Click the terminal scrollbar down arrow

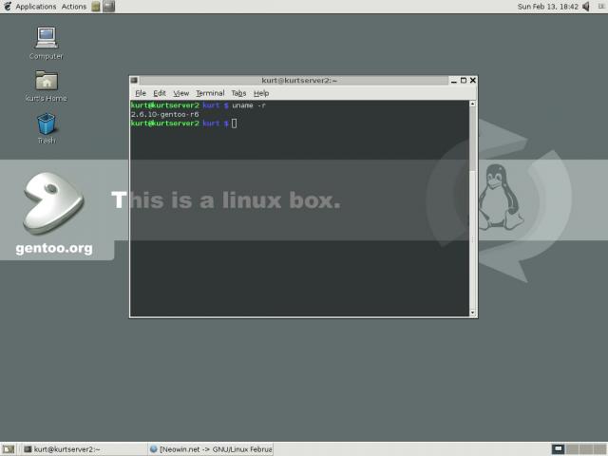pyautogui.click(x=472, y=313)
